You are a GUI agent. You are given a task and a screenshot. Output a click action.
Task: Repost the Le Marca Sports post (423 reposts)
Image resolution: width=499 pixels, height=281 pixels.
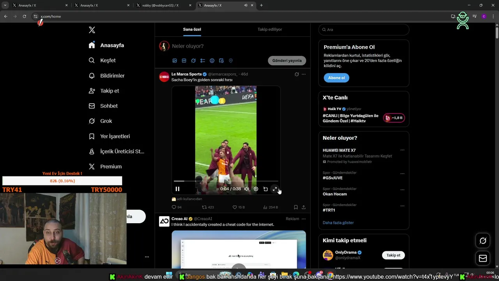(208, 207)
